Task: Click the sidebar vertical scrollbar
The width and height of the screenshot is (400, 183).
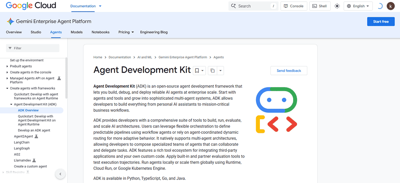Action: [x=67, y=78]
